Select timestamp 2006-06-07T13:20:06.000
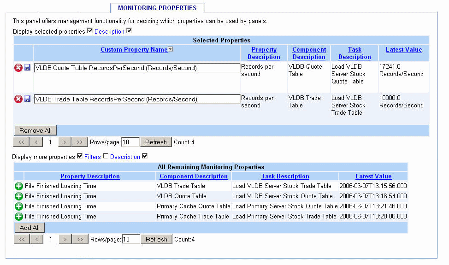The image size is (449, 265). (x=373, y=216)
